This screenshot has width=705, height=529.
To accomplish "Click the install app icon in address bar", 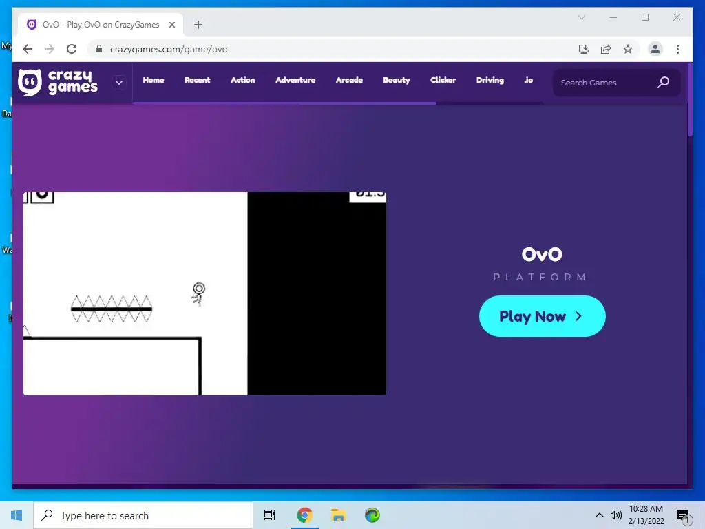I will [x=584, y=49].
